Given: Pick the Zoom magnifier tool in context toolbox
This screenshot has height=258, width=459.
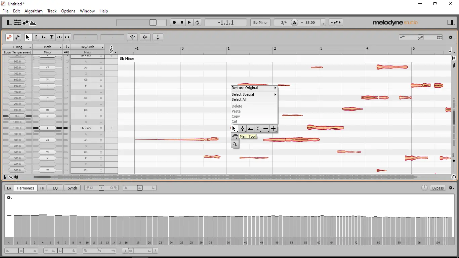Looking at the screenshot, I should (x=235, y=144).
